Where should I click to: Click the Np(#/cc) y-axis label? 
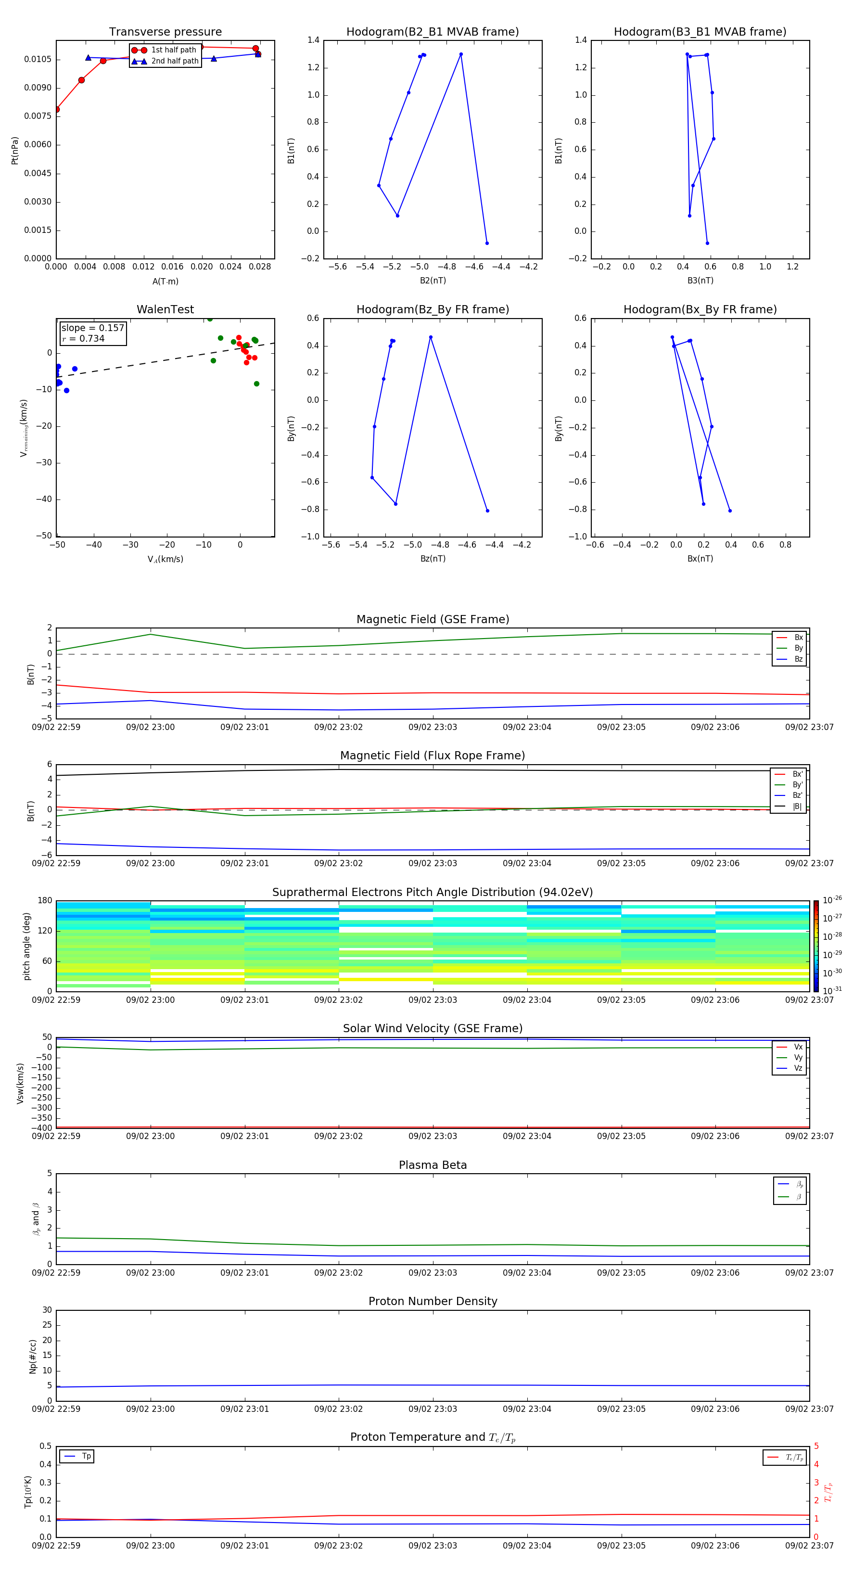click(x=33, y=1356)
